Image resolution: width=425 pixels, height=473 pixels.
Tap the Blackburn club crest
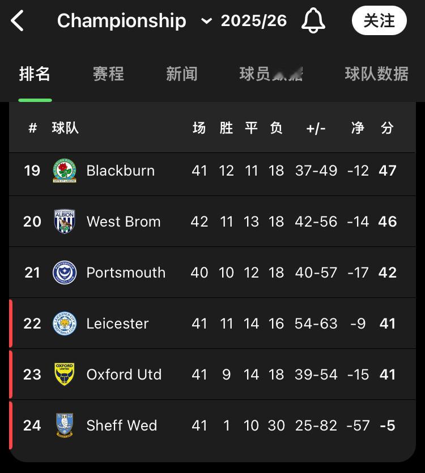pos(65,171)
